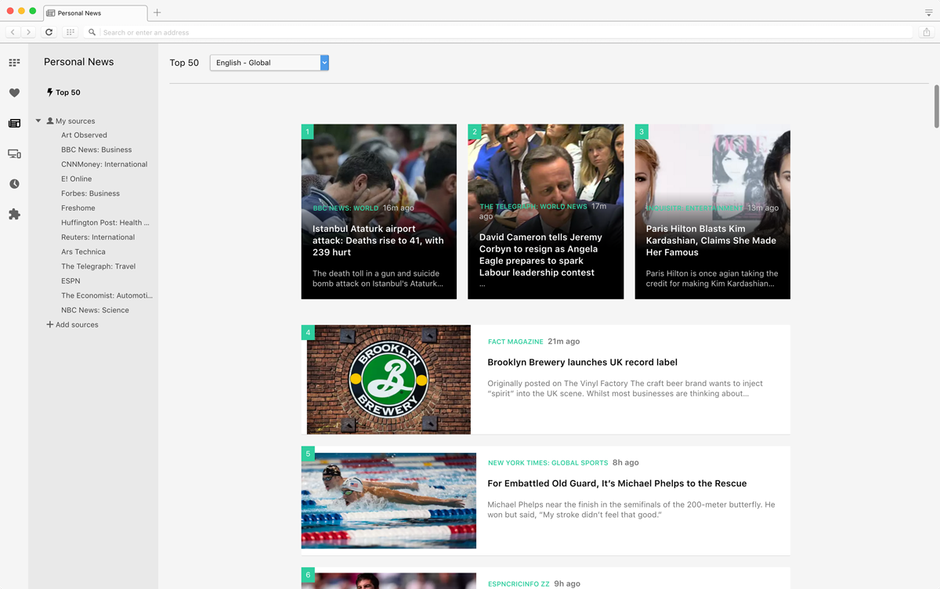Image resolution: width=940 pixels, height=589 pixels.
Task: Open the English - Global language dropdown
Action: click(x=269, y=63)
